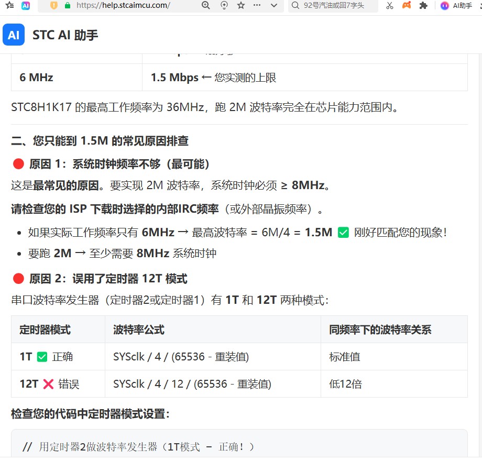Click the 检查您的代码中定时器模式设置 heading
482x461 pixels.
coord(90,414)
